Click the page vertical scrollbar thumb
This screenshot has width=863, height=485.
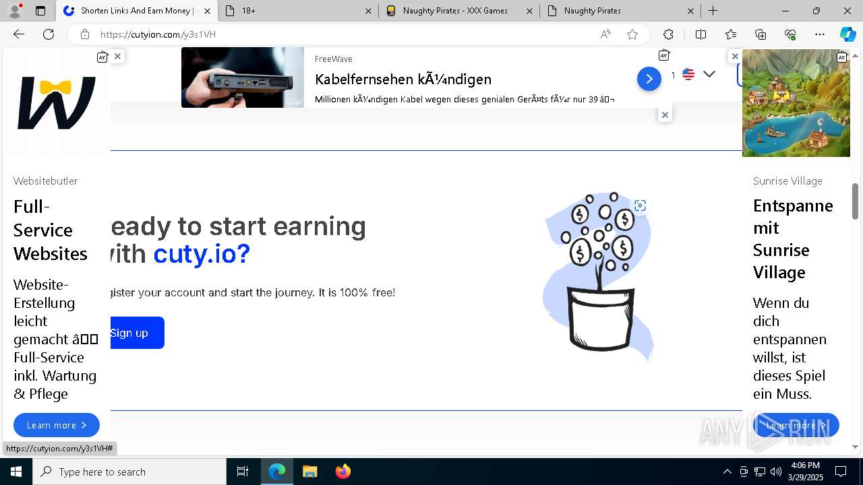(855, 201)
